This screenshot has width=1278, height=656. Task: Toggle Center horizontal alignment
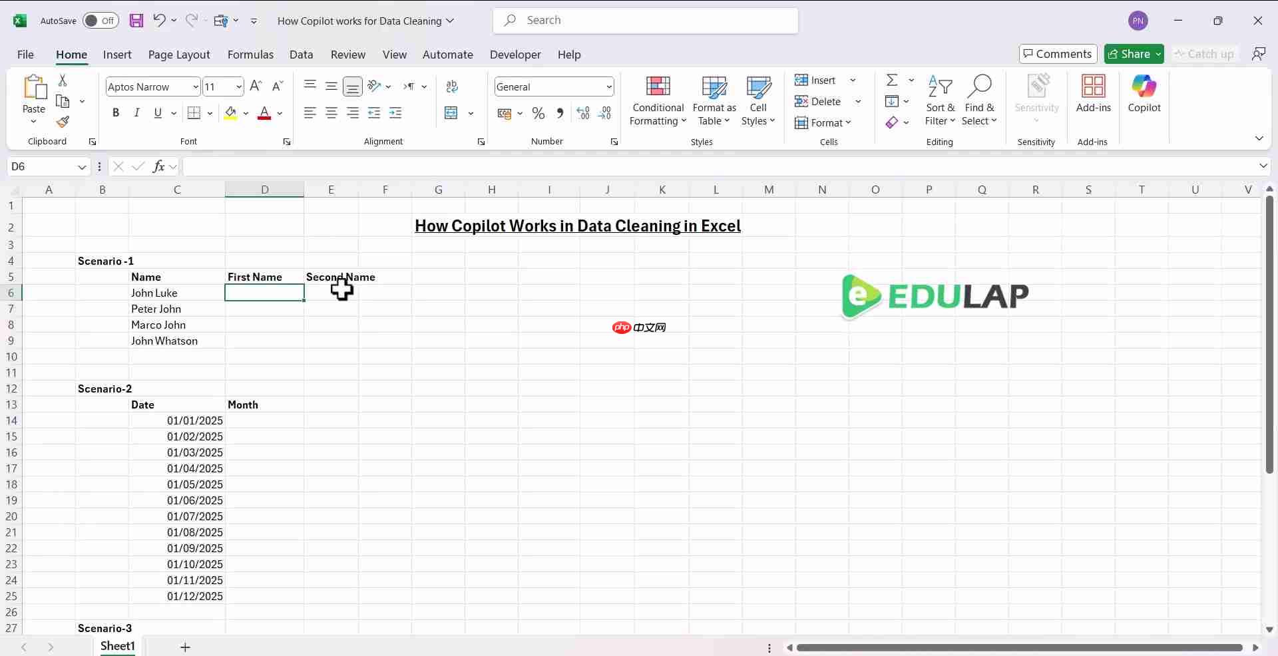coord(331,113)
